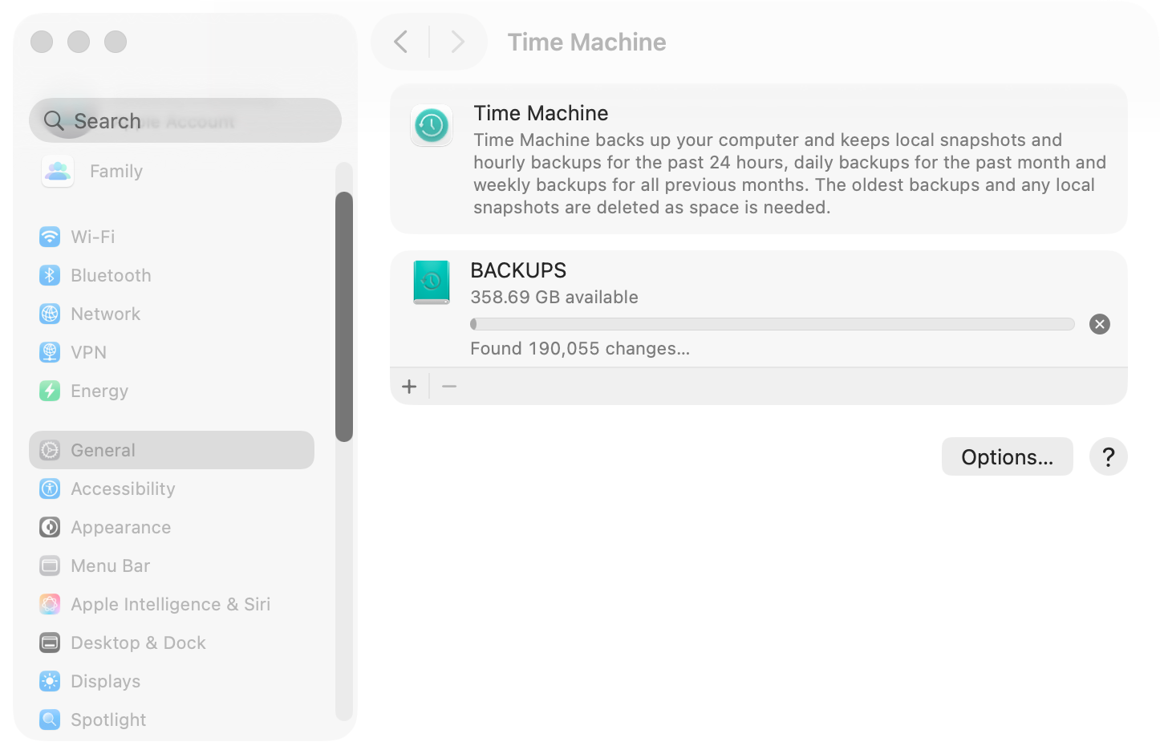
Task: Click the Accessibility icon in sidebar
Action: coord(50,488)
